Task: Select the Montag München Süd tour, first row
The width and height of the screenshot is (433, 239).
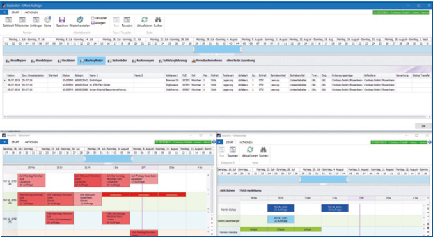Action: click(x=31, y=180)
